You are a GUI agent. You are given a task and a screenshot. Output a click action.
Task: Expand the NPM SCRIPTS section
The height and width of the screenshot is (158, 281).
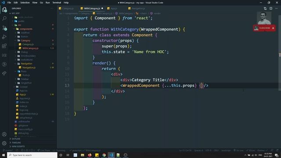coord(18,146)
